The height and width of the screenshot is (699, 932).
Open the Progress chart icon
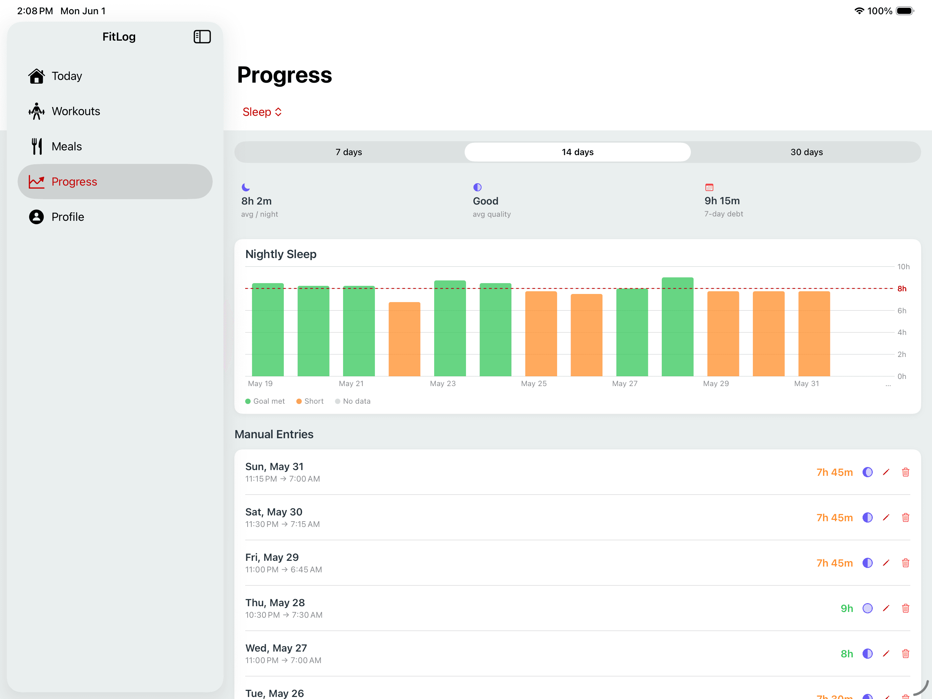click(37, 182)
